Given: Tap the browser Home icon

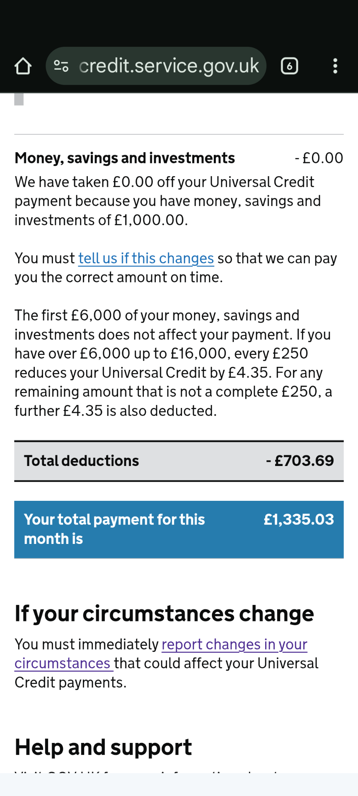Looking at the screenshot, I should (x=23, y=66).
